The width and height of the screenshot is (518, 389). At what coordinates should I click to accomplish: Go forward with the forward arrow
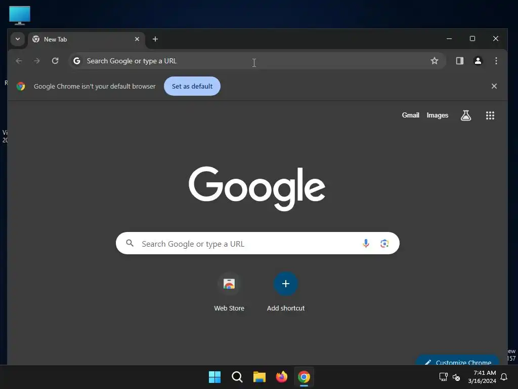click(37, 61)
